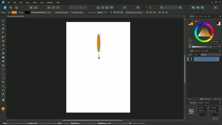222x125 pixels.
Task: Click the flip horizontal toolbar icon
Action: pos(98,8)
